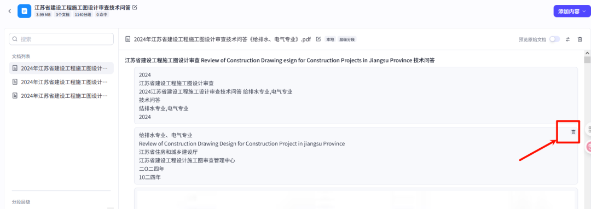Click the blue knowledge base document icon
This screenshot has height=209, width=591.
pyautogui.click(x=25, y=11)
